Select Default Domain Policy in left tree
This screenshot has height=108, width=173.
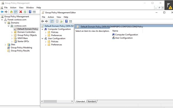click(x=28, y=29)
